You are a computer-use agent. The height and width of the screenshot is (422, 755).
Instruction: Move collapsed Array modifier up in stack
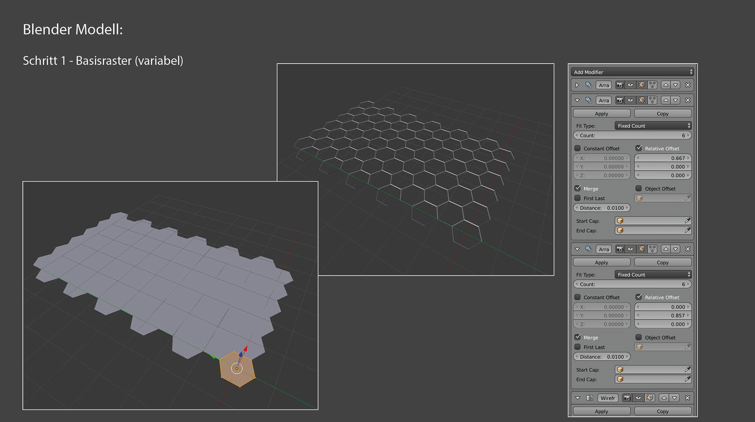point(666,85)
